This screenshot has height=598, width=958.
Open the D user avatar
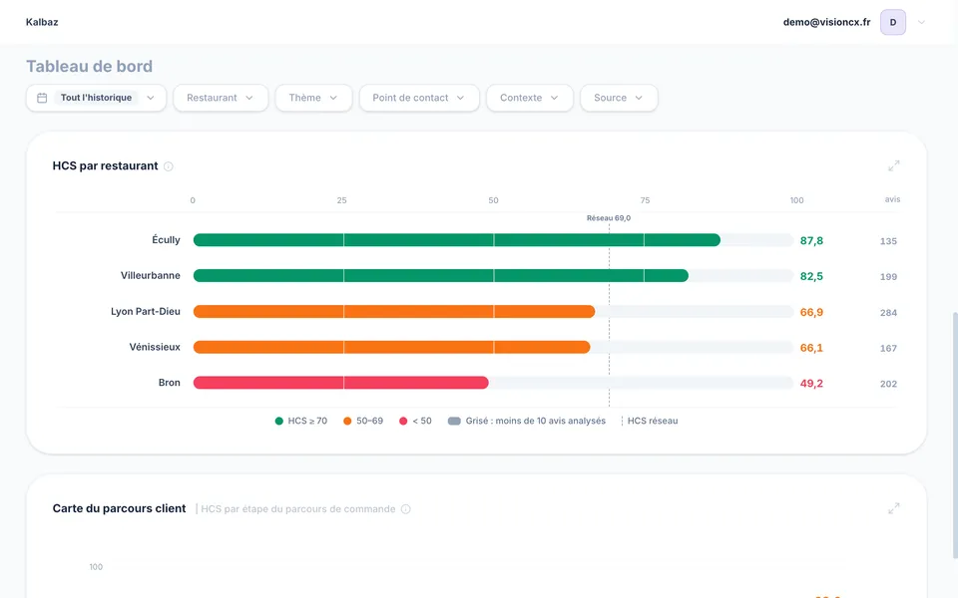892,23
